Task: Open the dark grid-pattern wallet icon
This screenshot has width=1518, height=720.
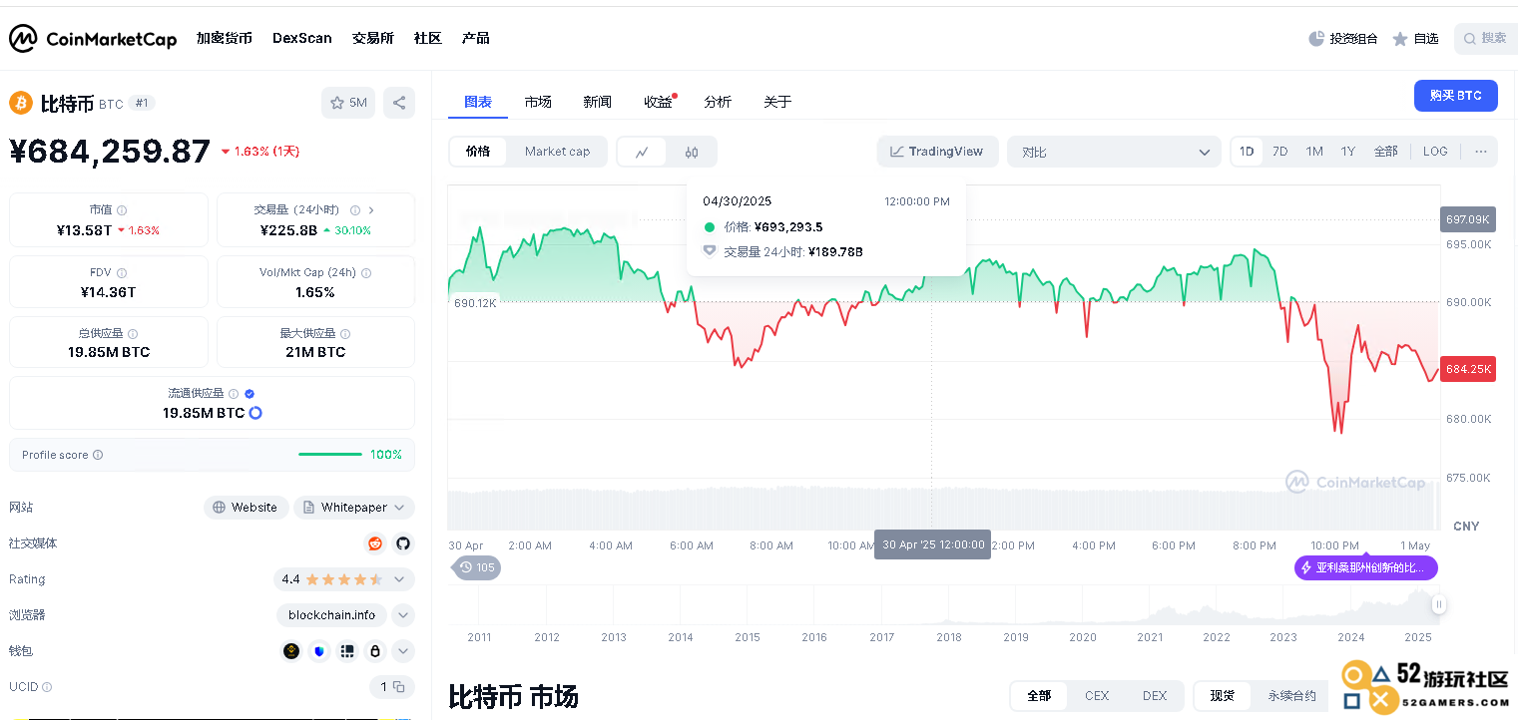Action: coord(347,651)
